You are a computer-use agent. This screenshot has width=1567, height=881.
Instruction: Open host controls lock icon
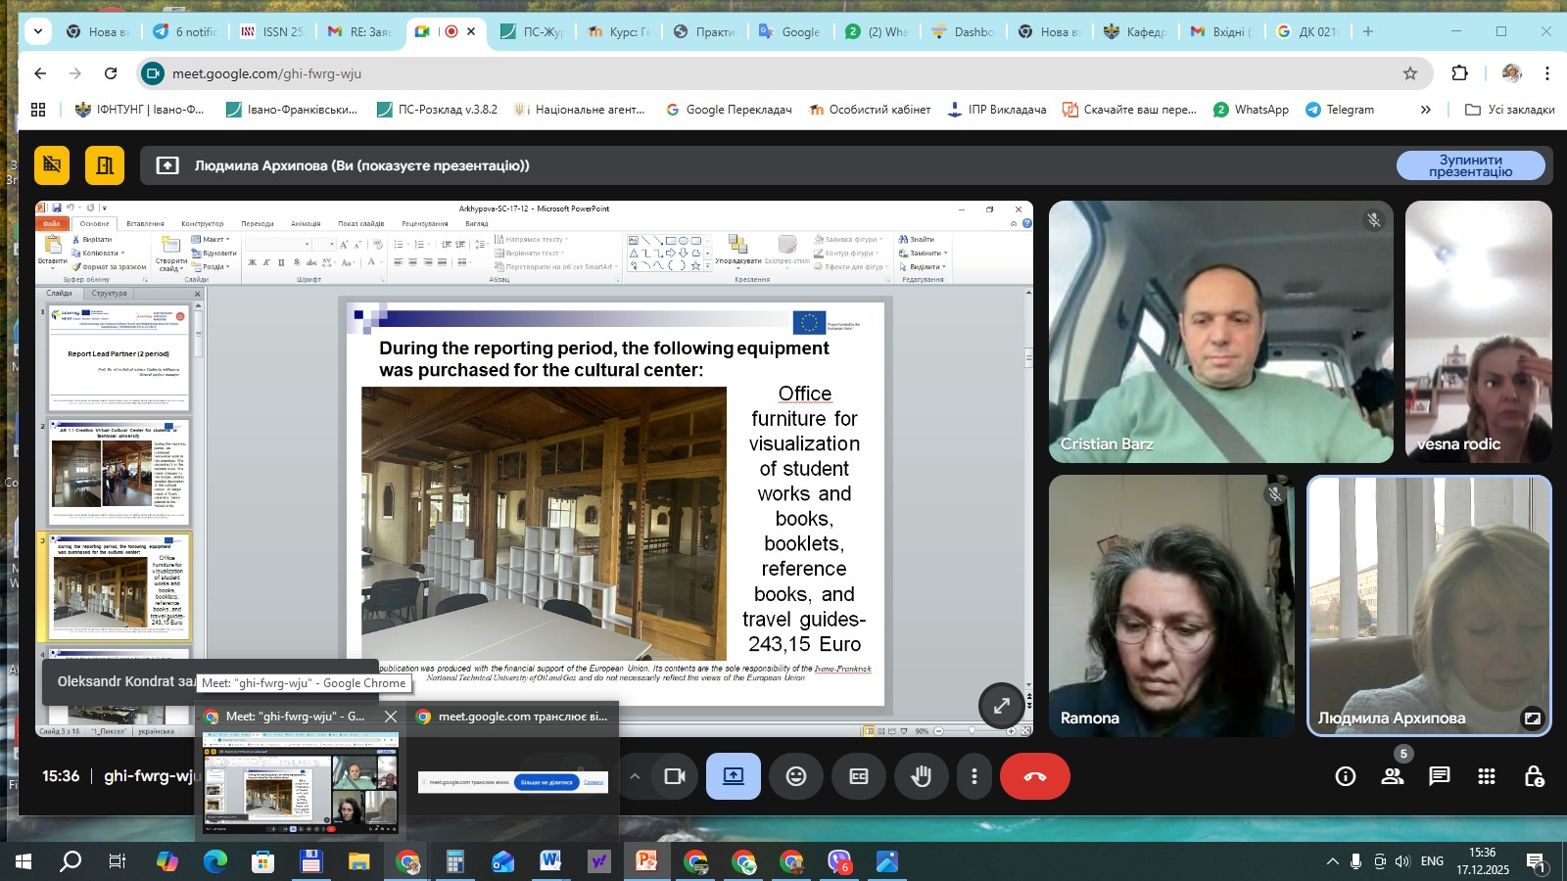(x=1534, y=776)
